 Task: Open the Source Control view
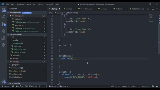[x=3, y=24]
